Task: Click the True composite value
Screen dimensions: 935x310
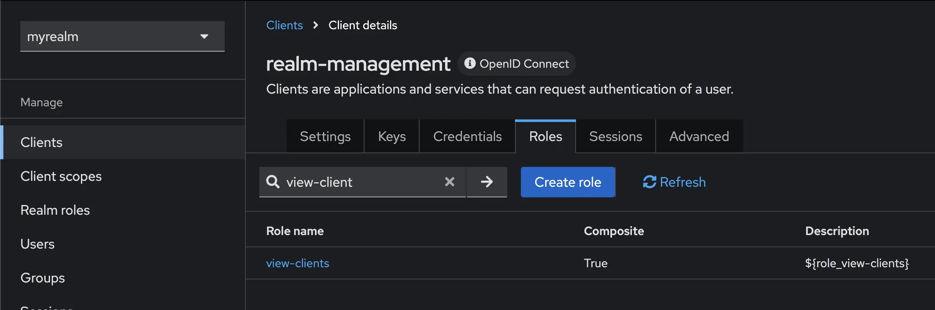Action: (596, 263)
